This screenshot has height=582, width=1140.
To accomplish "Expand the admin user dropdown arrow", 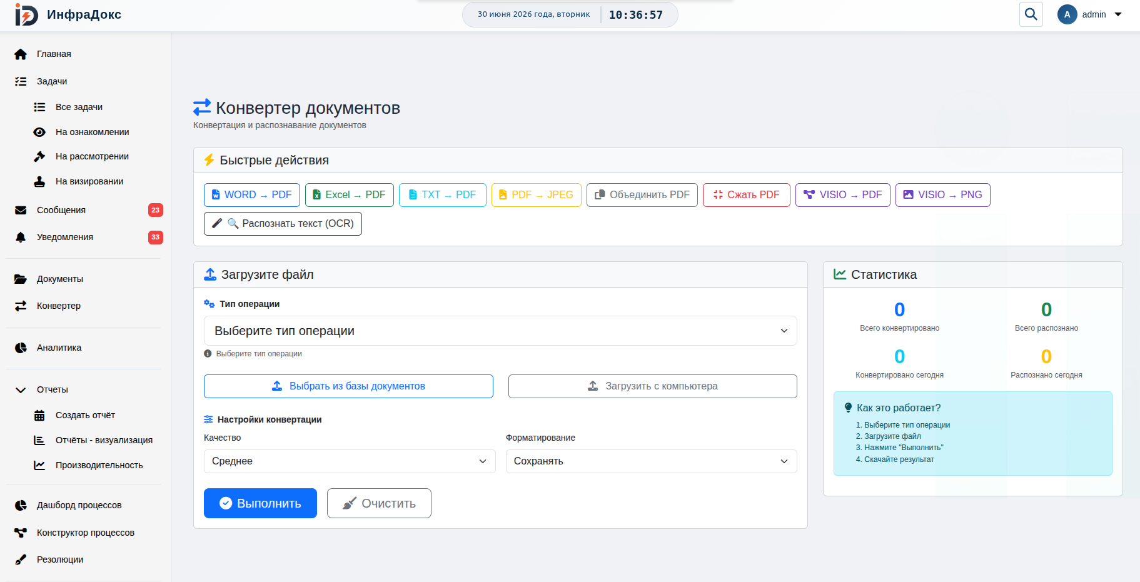I will coord(1118,14).
